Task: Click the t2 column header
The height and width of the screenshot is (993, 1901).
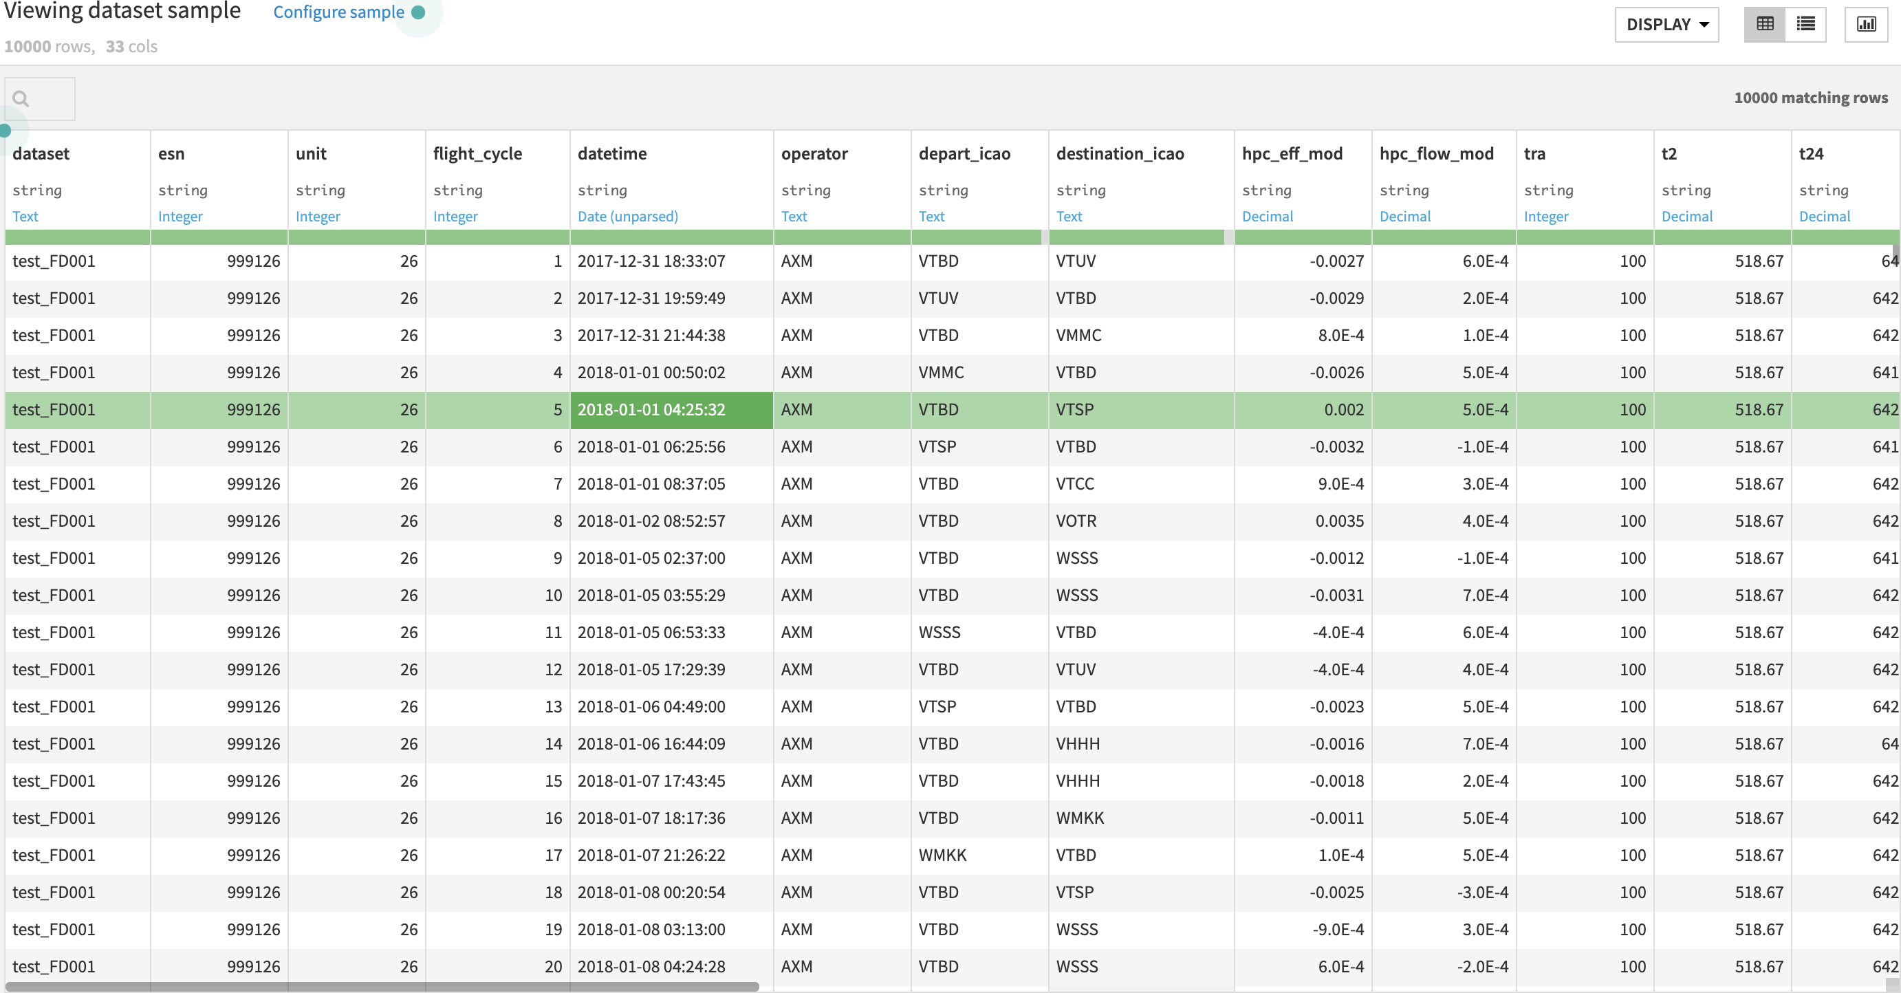Action: [1669, 153]
